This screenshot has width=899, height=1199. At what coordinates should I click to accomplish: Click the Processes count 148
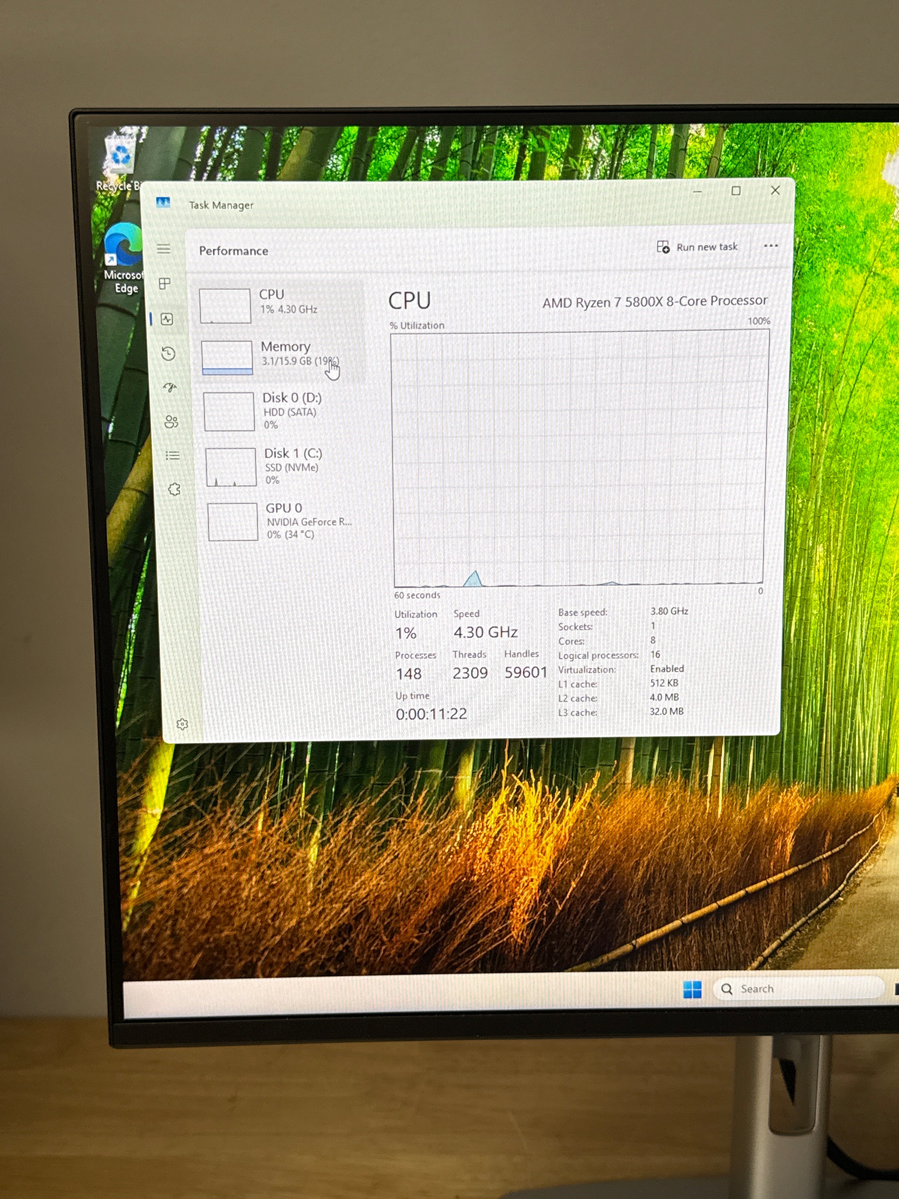408,674
